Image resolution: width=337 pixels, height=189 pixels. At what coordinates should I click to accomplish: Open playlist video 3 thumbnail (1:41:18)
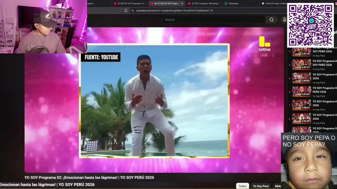point(301,51)
